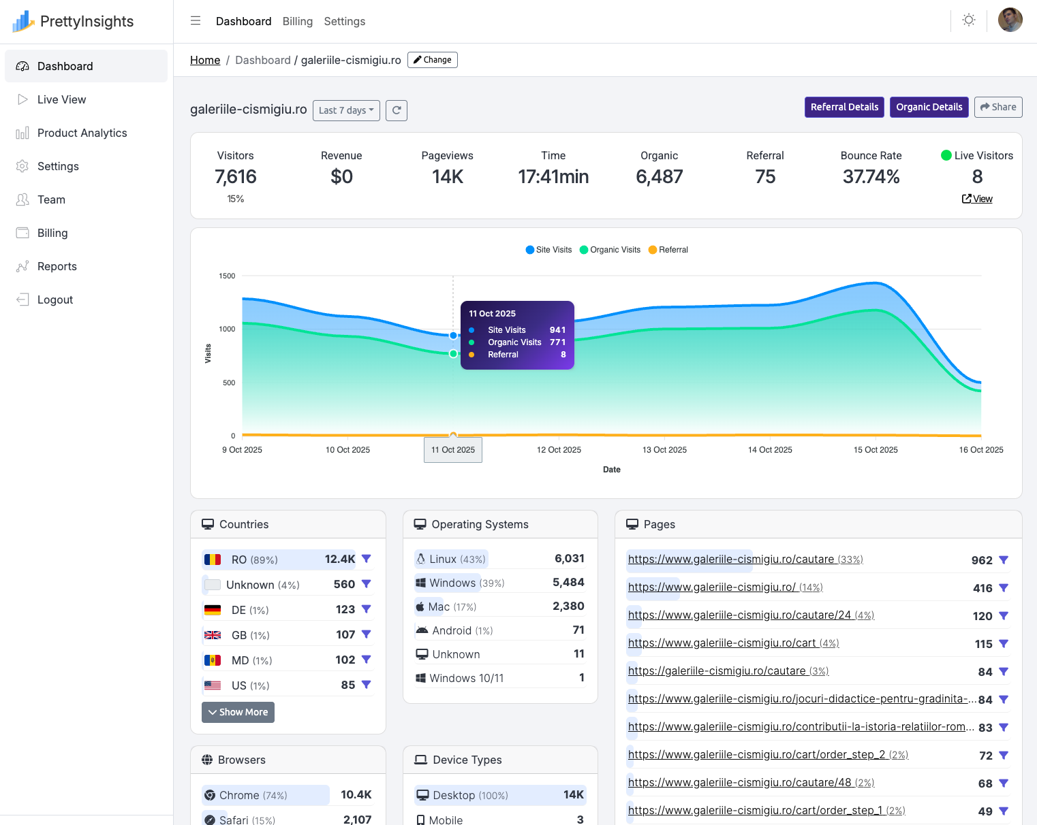Filter by US country funnel icon
Image resolution: width=1037 pixels, height=825 pixels.
(x=366, y=685)
